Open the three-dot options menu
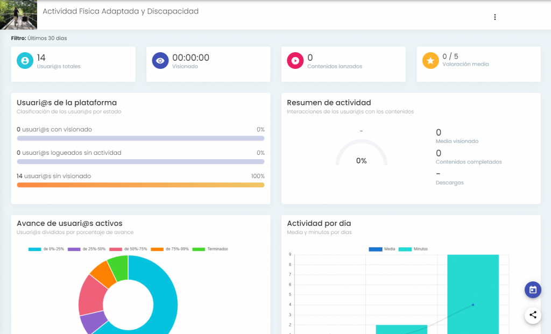 tap(495, 17)
